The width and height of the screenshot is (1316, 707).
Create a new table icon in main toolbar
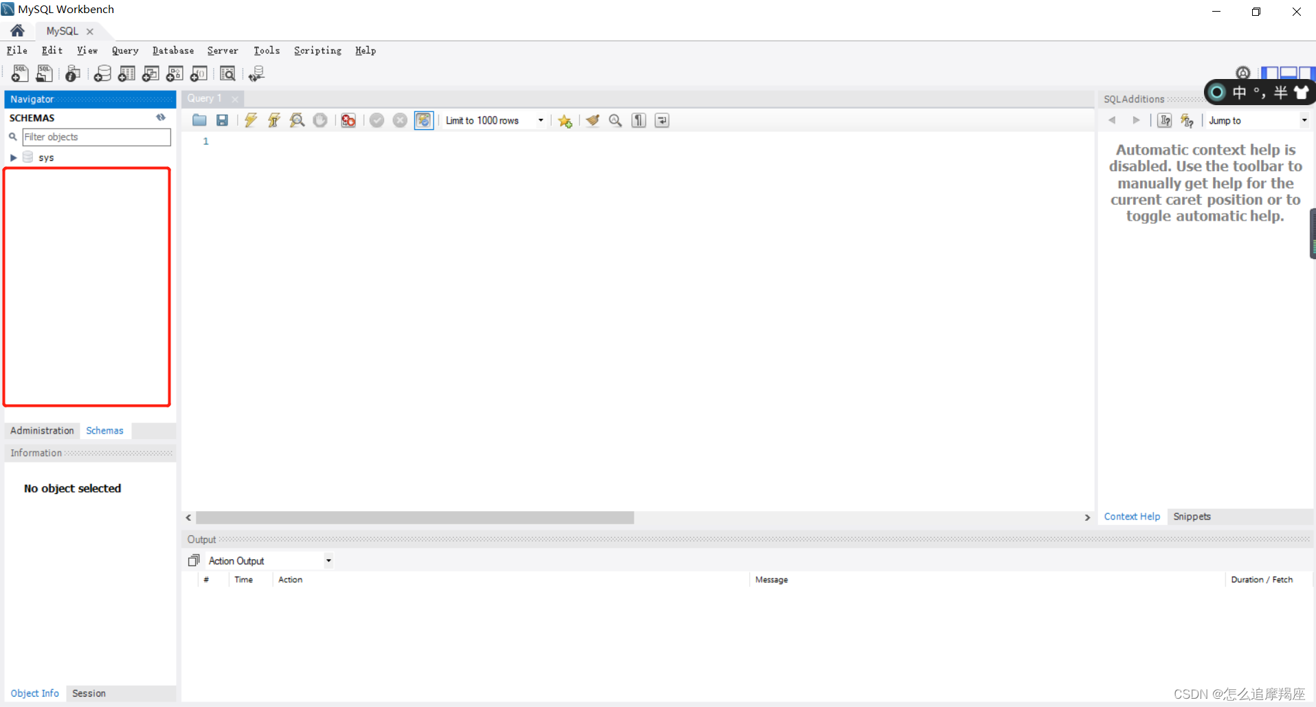pos(126,74)
